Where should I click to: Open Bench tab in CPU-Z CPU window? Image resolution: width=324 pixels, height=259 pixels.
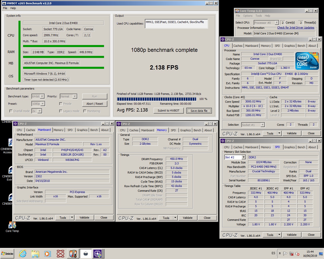coord(301,46)
